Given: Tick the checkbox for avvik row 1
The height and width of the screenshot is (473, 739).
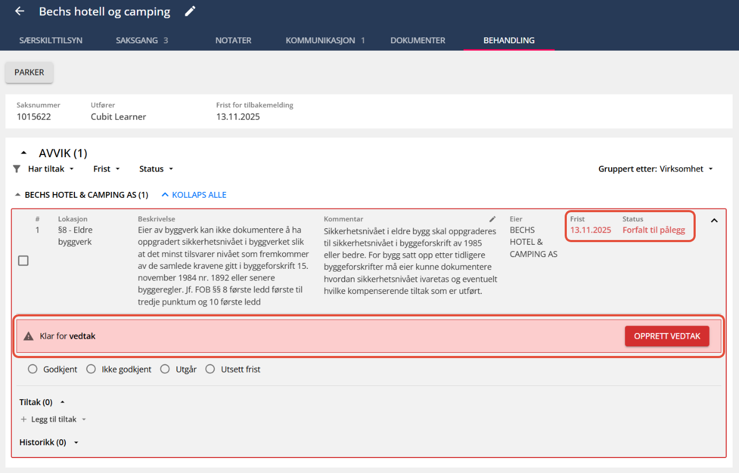Looking at the screenshot, I should pyautogui.click(x=24, y=261).
